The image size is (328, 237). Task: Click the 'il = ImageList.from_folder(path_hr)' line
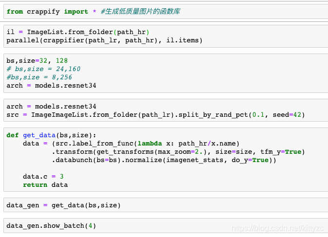pos(78,32)
